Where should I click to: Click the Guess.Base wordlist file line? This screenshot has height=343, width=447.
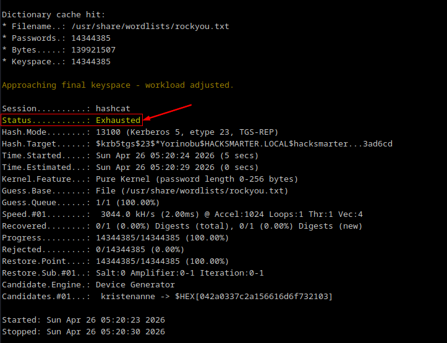pyautogui.click(x=192, y=191)
